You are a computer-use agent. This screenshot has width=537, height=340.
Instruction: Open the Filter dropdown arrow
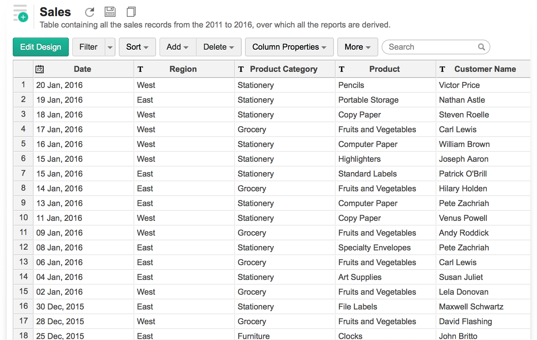[x=110, y=47]
